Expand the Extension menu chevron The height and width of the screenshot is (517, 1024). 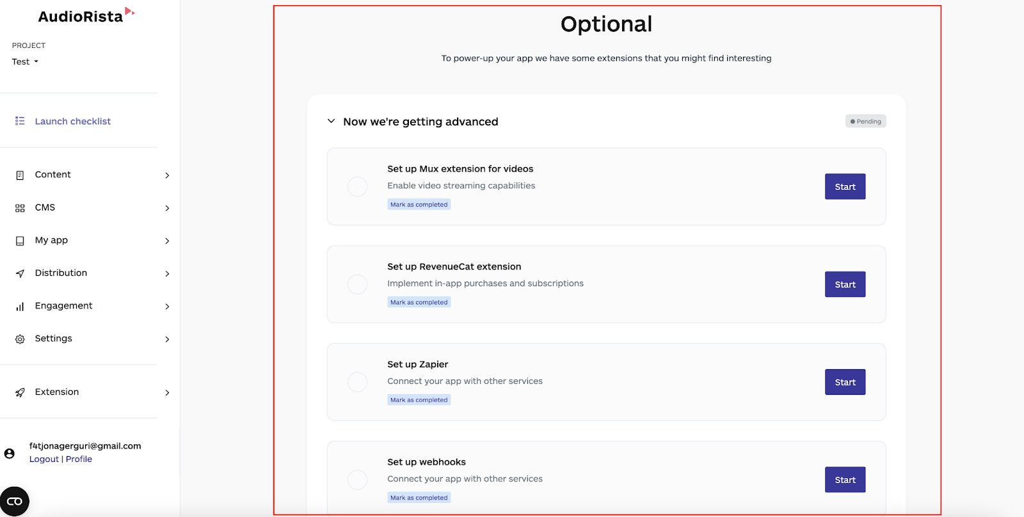coord(167,393)
